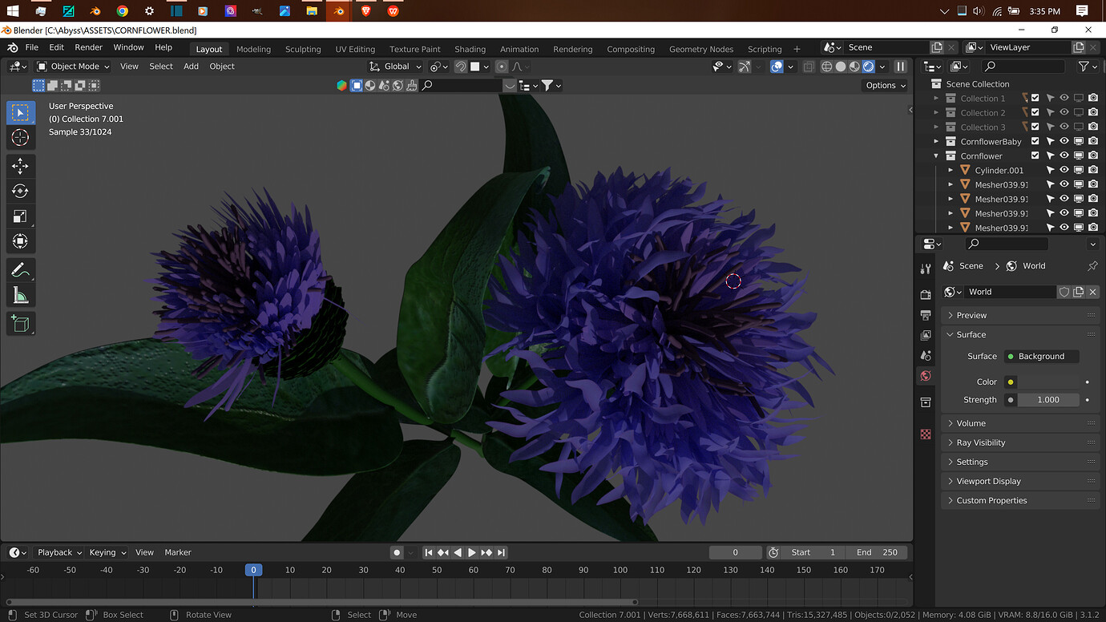
Task: Hide the Cylinder.001 object in viewport
Action: coord(1064,169)
